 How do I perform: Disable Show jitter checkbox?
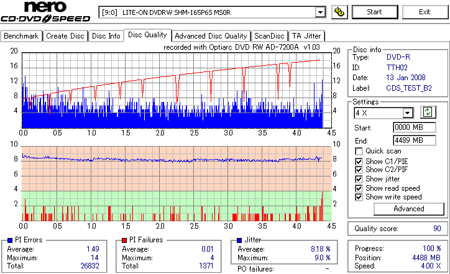pos(359,179)
